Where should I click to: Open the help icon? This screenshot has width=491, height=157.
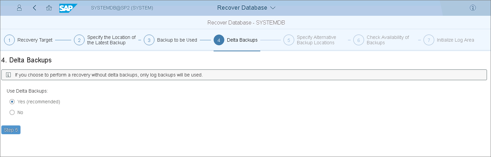click(x=473, y=8)
